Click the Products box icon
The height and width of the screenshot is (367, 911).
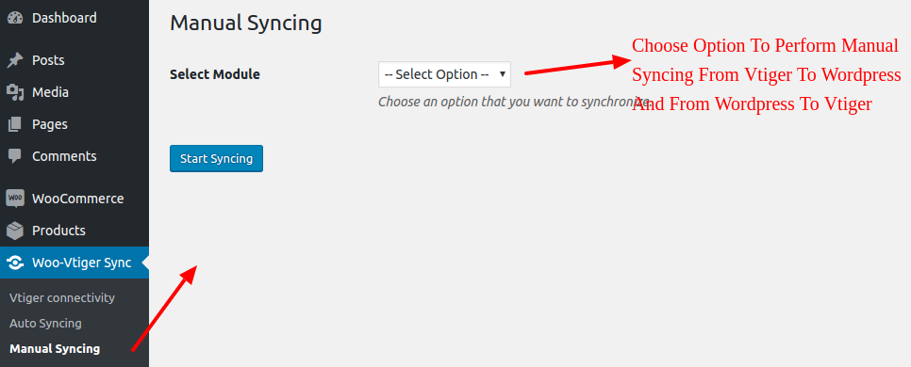click(15, 231)
